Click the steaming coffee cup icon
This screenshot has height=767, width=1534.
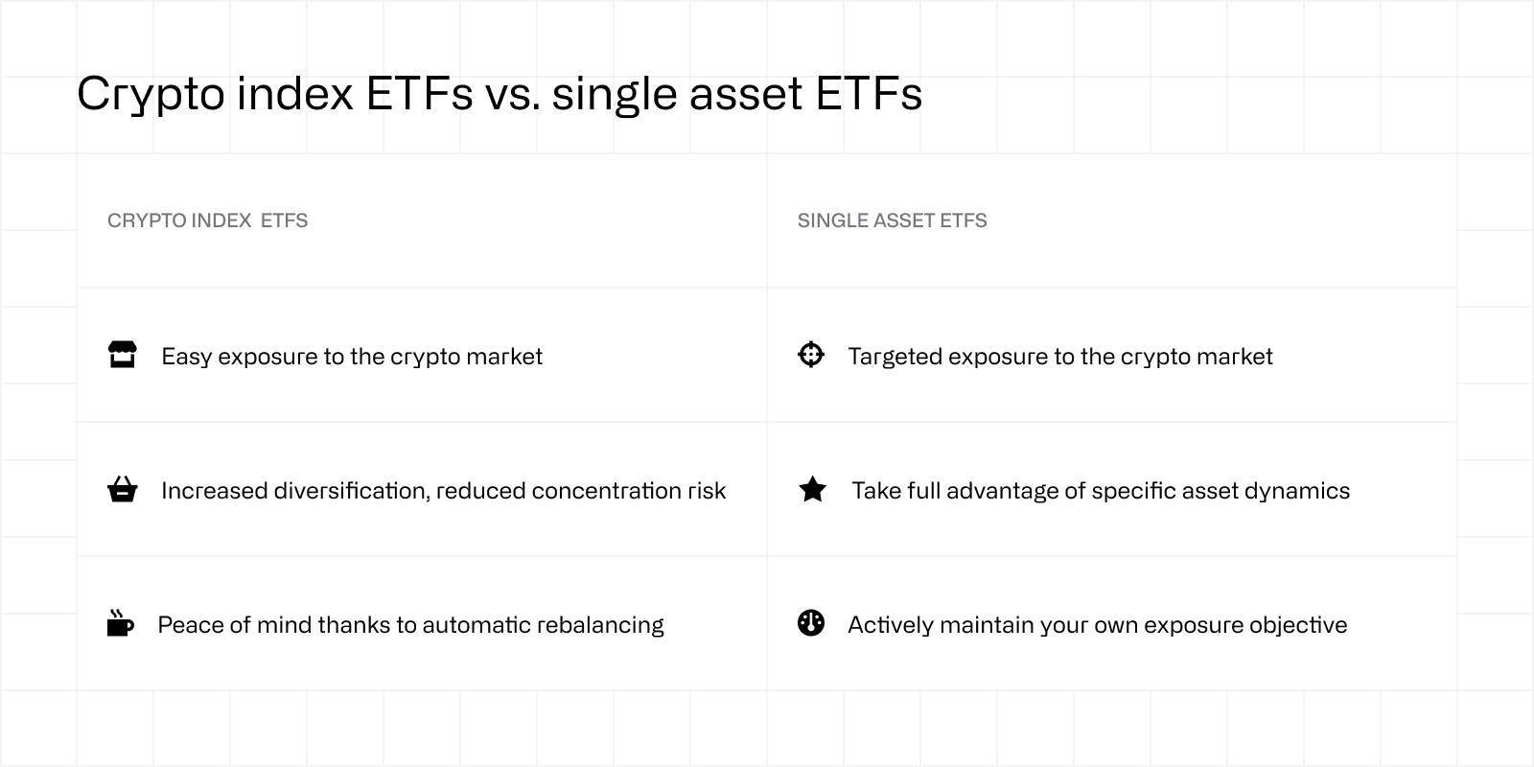point(120,623)
